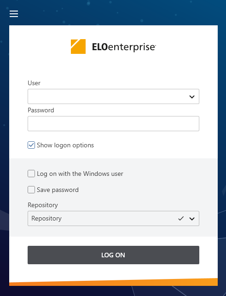The width and height of the screenshot is (226, 296).
Task: Click the LOG ON button
Action: pyautogui.click(x=113, y=255)
